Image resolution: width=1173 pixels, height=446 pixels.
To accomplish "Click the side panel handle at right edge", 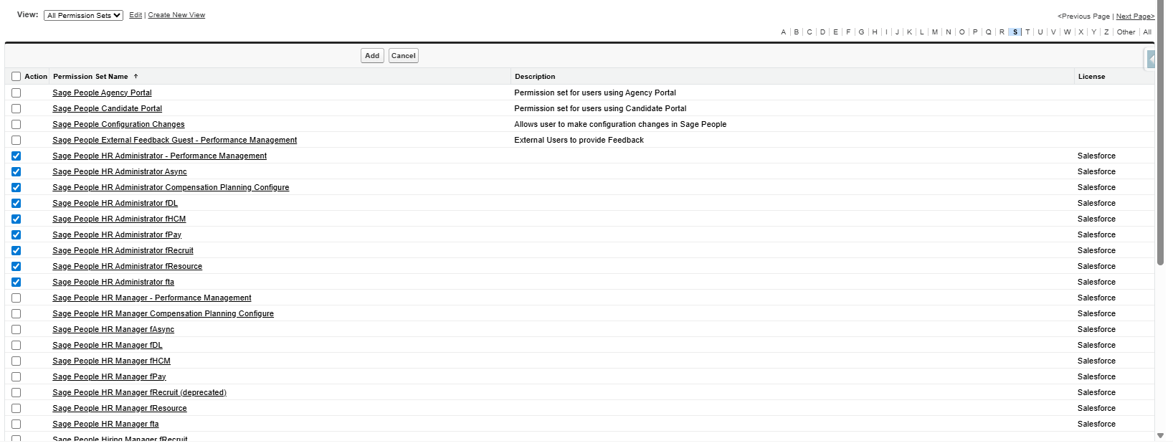I will pyautogui.click(x=1151, y=60).
